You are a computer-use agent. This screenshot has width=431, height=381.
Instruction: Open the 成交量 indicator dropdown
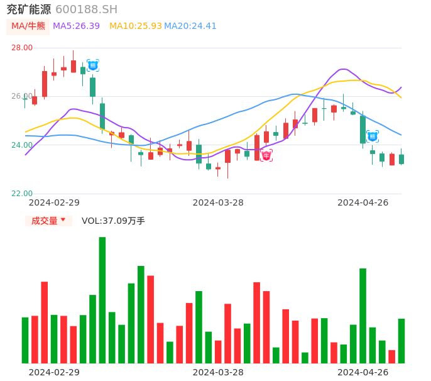click(48, 221)
